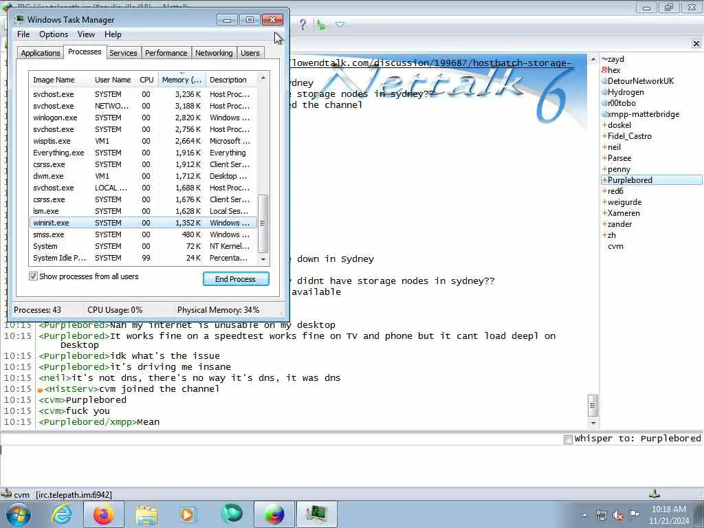The image size is (704, 528).
Task: Click the connection status icon in Nettalk status bar
Action: coord(654,494)
